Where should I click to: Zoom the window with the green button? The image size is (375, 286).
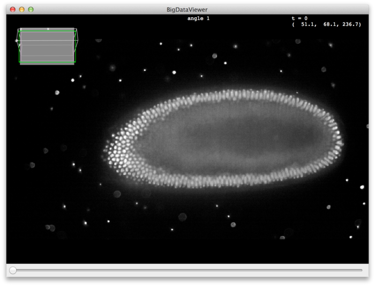tap(31, 10)
